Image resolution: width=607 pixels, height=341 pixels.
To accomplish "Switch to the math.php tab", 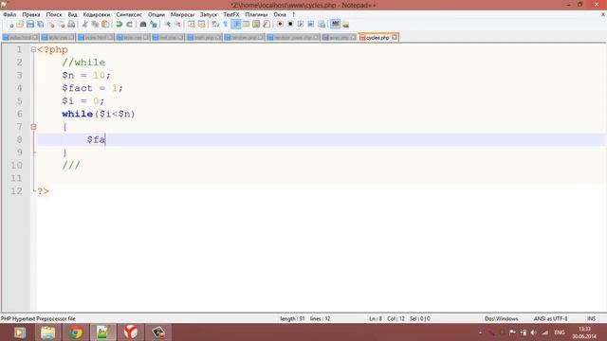I will 204,38.
